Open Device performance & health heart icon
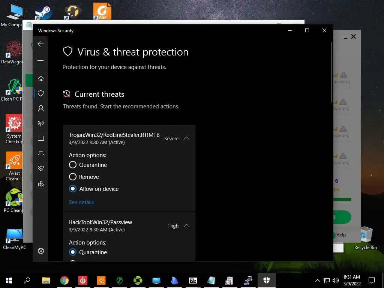 [41, 168]
